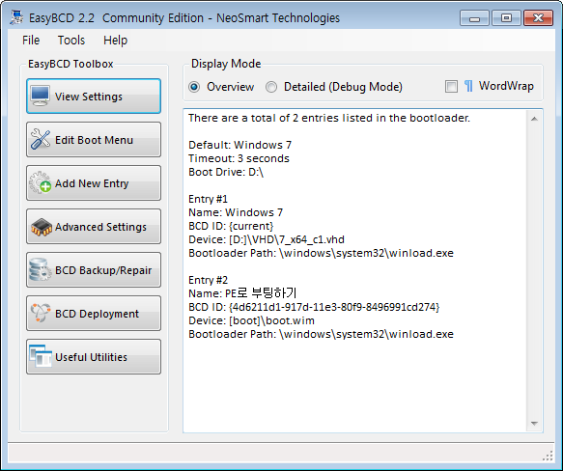Click the 'Device: [boot]\boot.wim' line
The height and width of the screenshot is (471, 563).
click(x=251, y=321)
